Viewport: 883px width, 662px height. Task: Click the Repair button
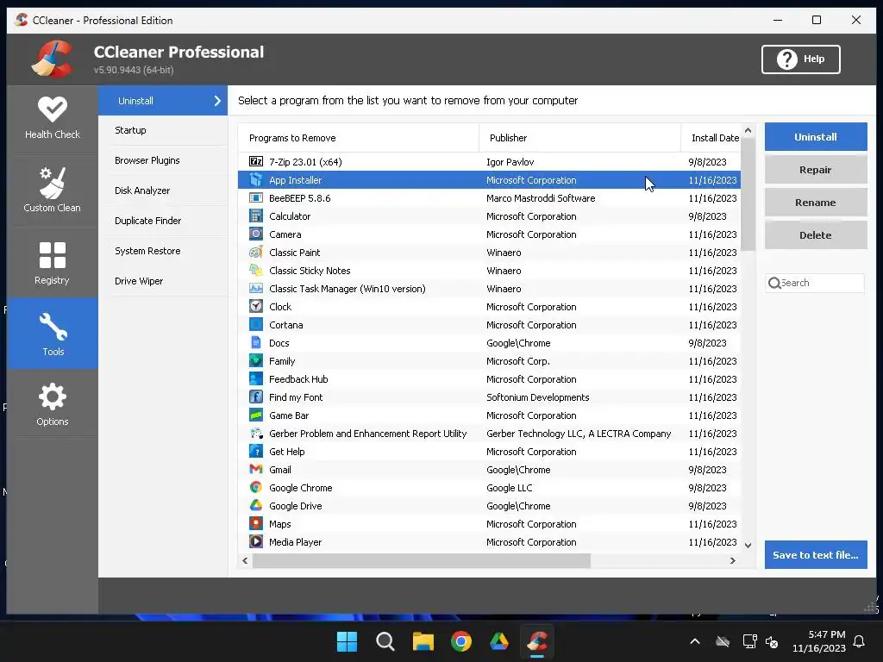[816, 170]
